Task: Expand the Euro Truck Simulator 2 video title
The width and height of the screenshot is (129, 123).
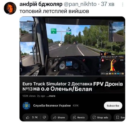Action: tap(73, 87)
